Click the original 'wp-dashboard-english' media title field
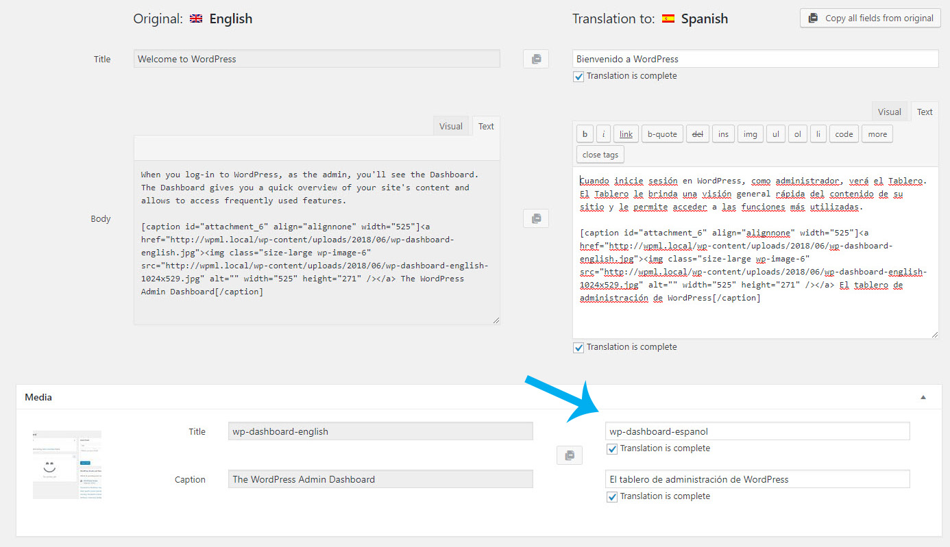 pos(380,431)
